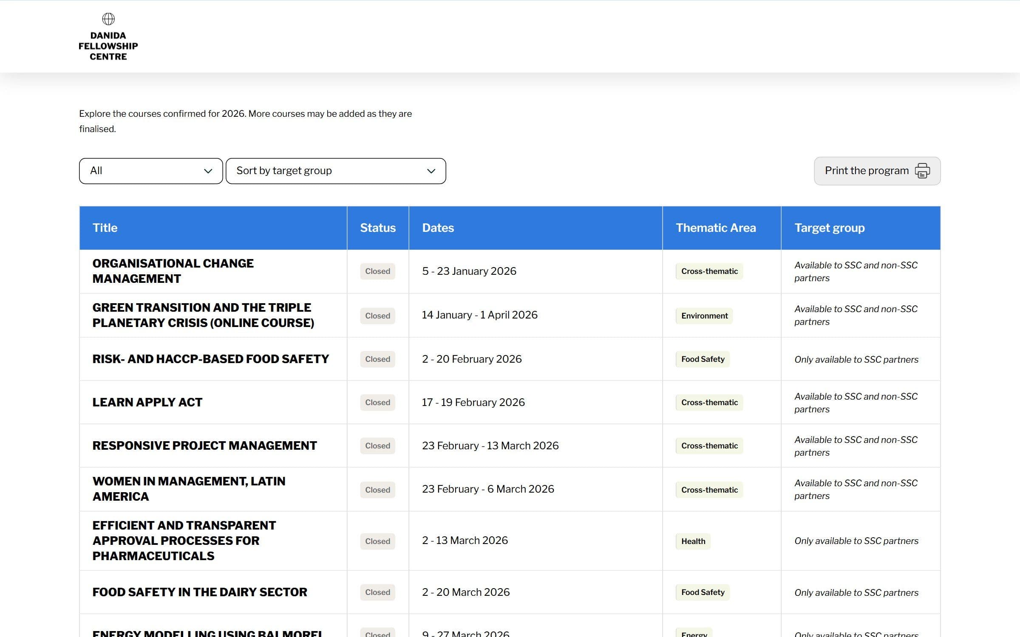Click the Health thematic tag
1020x637 pixels.
(693, 541)
